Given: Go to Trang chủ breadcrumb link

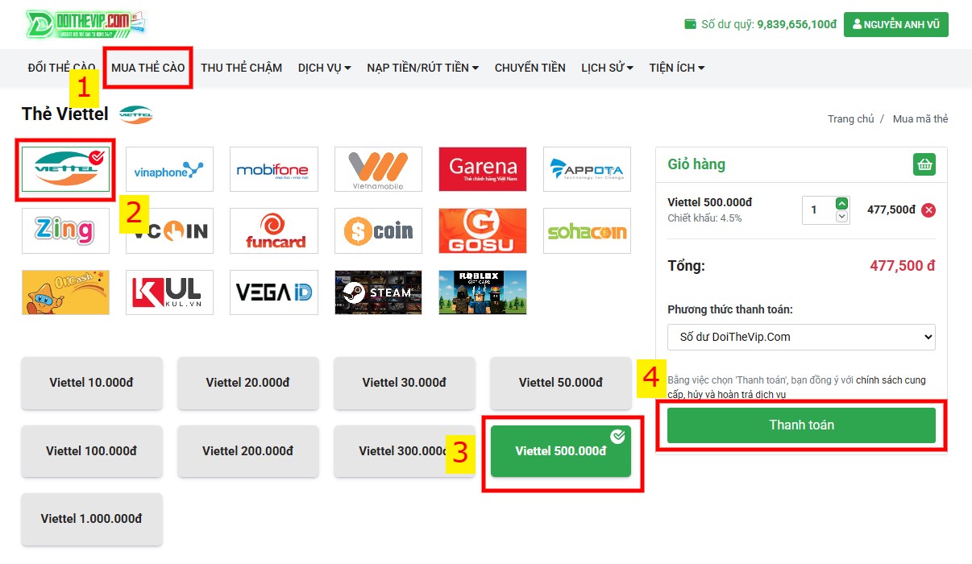Looking at the screenshot, I should click(850, 119).
